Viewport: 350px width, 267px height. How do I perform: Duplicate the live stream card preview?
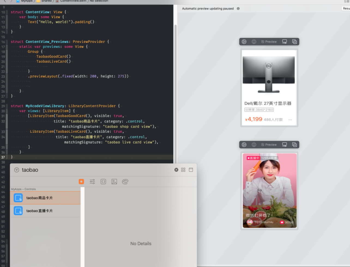click(294, 145)
